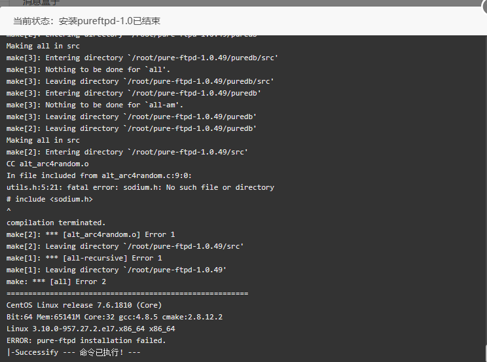Click the '# include <sodium.h>' line
487x362 pixels.
pyautogui.click(x=50, y=199)
